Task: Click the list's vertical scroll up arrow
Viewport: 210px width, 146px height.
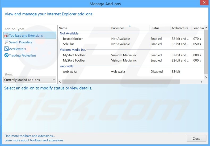Action: coord(206,28)
